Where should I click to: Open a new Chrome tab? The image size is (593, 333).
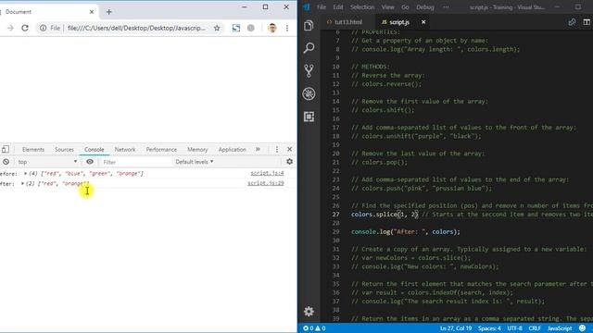(x=109, y=12)
